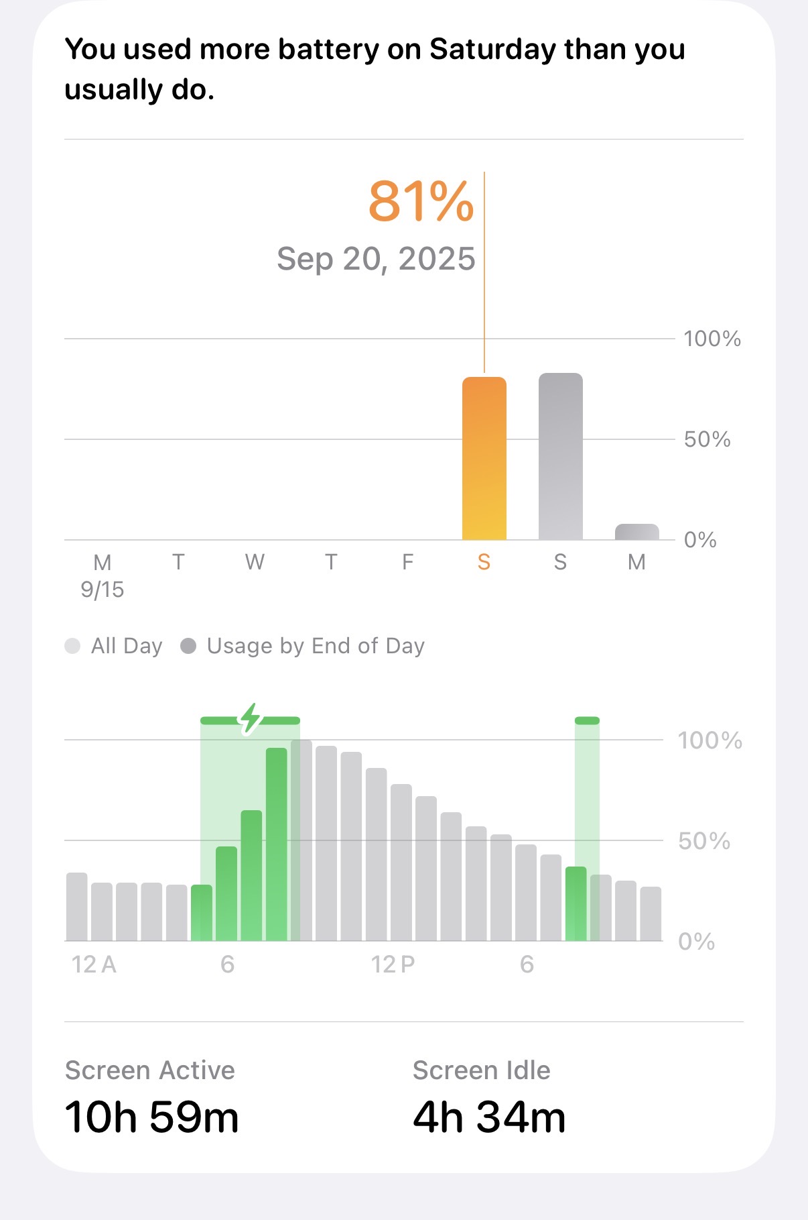Tap the Friday label on weekly chart
This screenshot has width=808, height=1220.
pyautogui.click(x=407, y=562)
